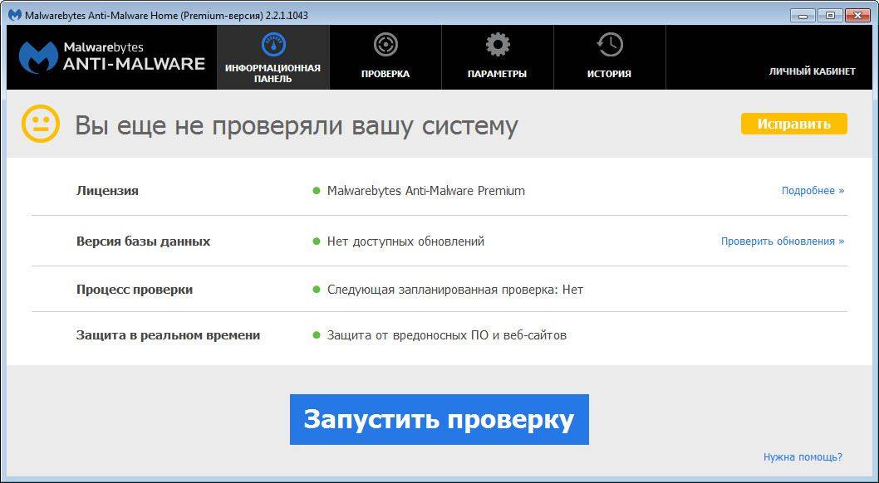Open the Dashboard gauge icon

273,44
